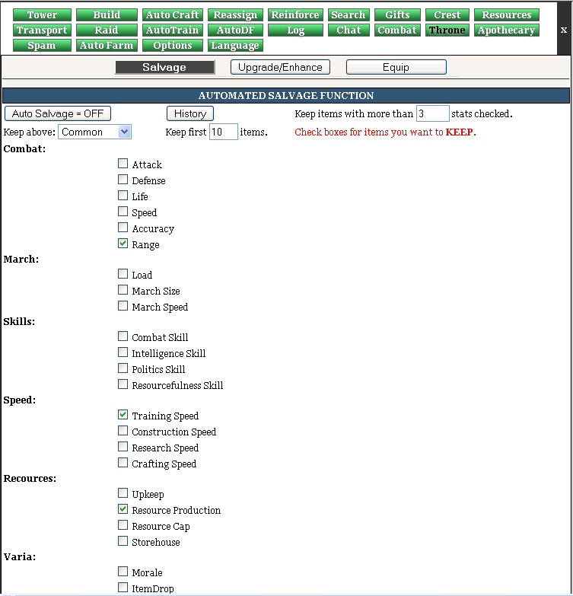Switch to Upgrade/Enhance sub-tab
The width and height of the screenshot is (573, 596).
(x=280, y=67)
